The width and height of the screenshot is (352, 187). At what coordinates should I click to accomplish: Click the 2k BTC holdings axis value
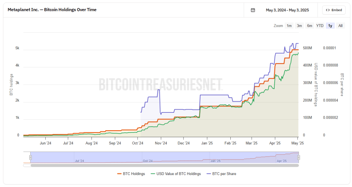point(17,100)
